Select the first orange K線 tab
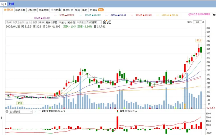The height and width of the screenshot is (135, 216). pyautogui.click(x=8, y=10)
